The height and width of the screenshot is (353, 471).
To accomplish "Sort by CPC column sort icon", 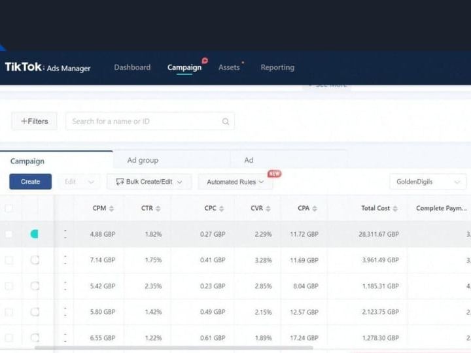I will (x=221, y=209).
